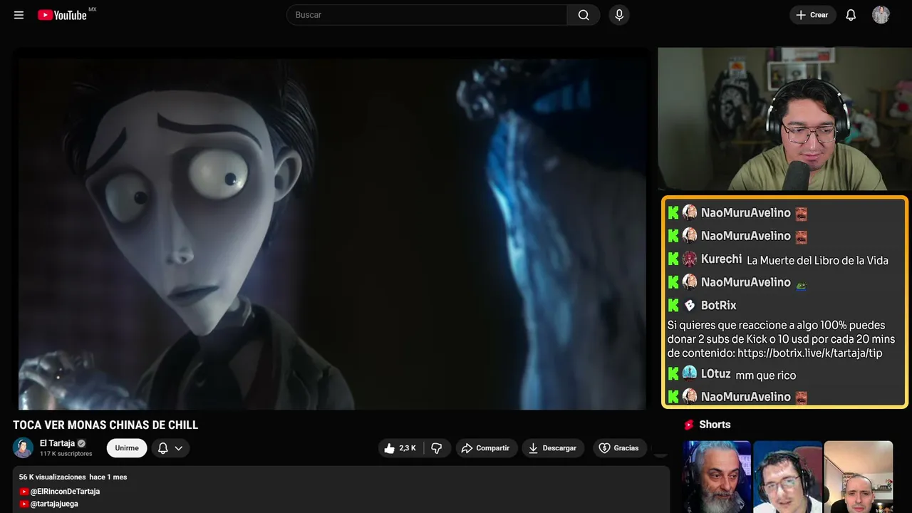
Task: Click the botrix.live tip URL text
Action: (811, 353)
